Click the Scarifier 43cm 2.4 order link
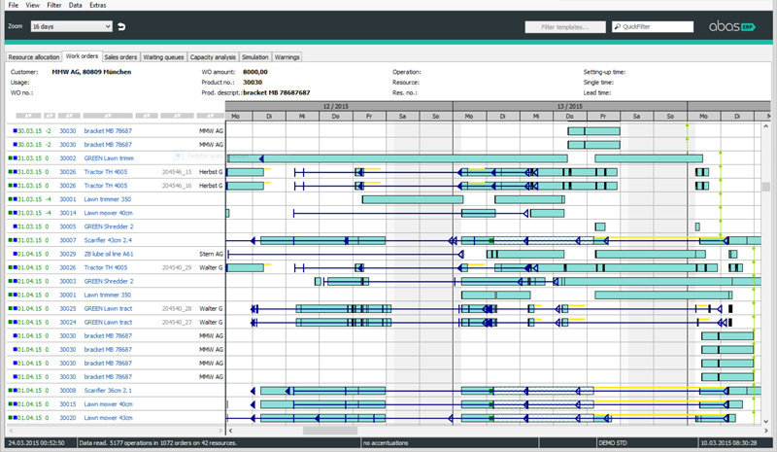Image resolution: width=777 pixels, height=452 pixels. (108, 240)
